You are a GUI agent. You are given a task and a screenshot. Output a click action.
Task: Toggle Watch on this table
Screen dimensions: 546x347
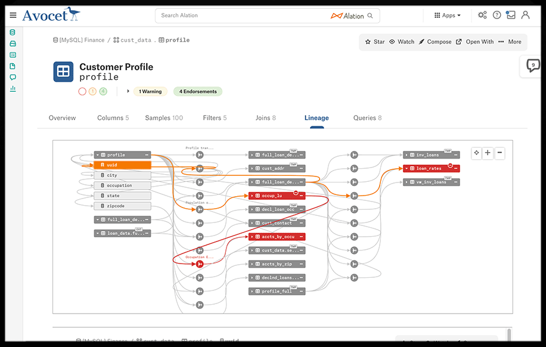tap(401, 42)
